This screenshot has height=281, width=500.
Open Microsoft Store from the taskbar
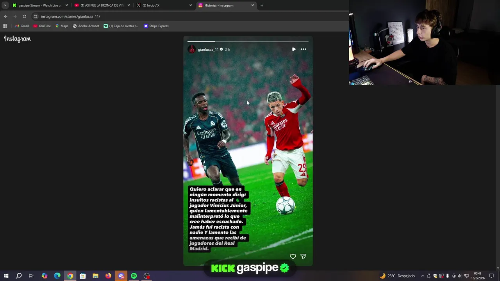click(x=82, y=276)
